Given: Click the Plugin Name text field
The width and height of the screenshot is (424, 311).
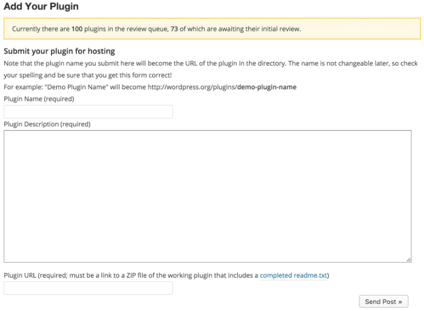Looking at the screenshot, I should [88, 111].
